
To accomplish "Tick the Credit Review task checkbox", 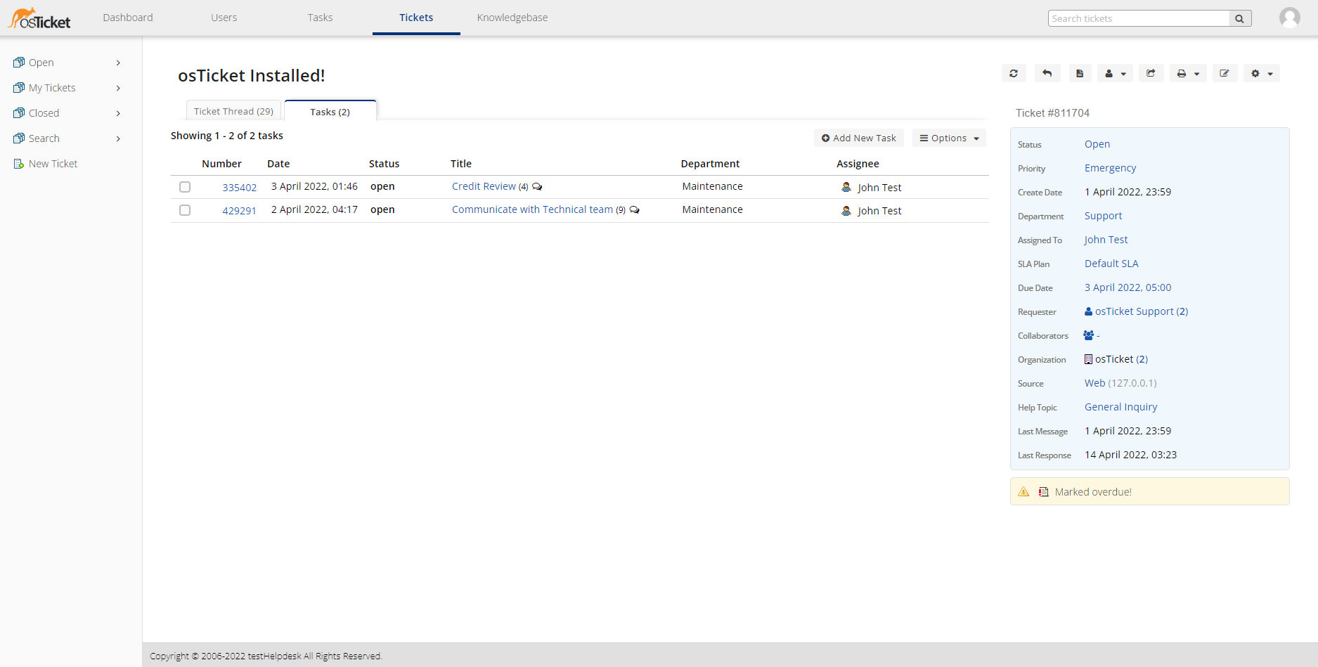I will click(x=185, y=187).
